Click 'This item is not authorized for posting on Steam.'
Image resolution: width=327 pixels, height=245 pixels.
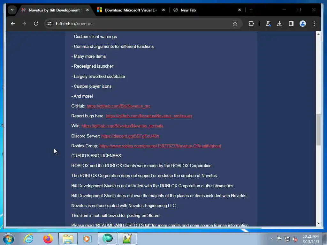click(x=116, y=216)
